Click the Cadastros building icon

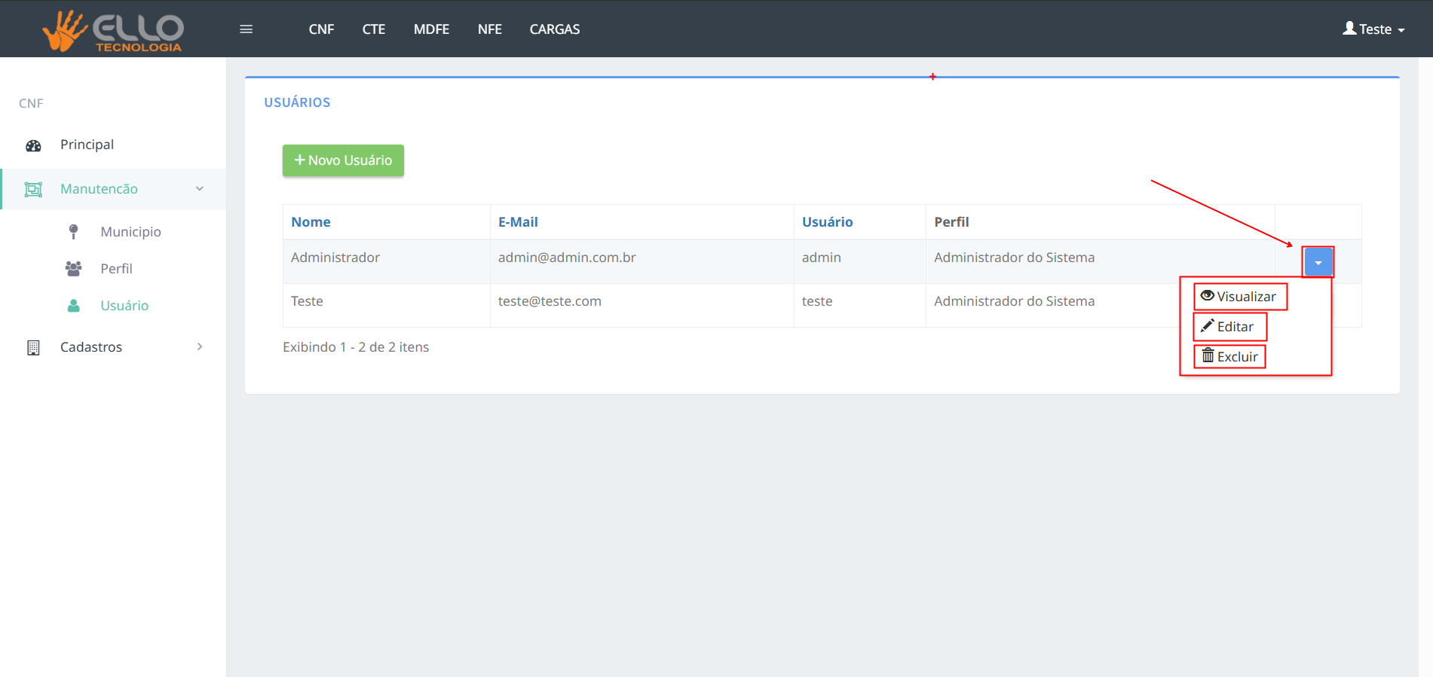[x=33, y=347]
